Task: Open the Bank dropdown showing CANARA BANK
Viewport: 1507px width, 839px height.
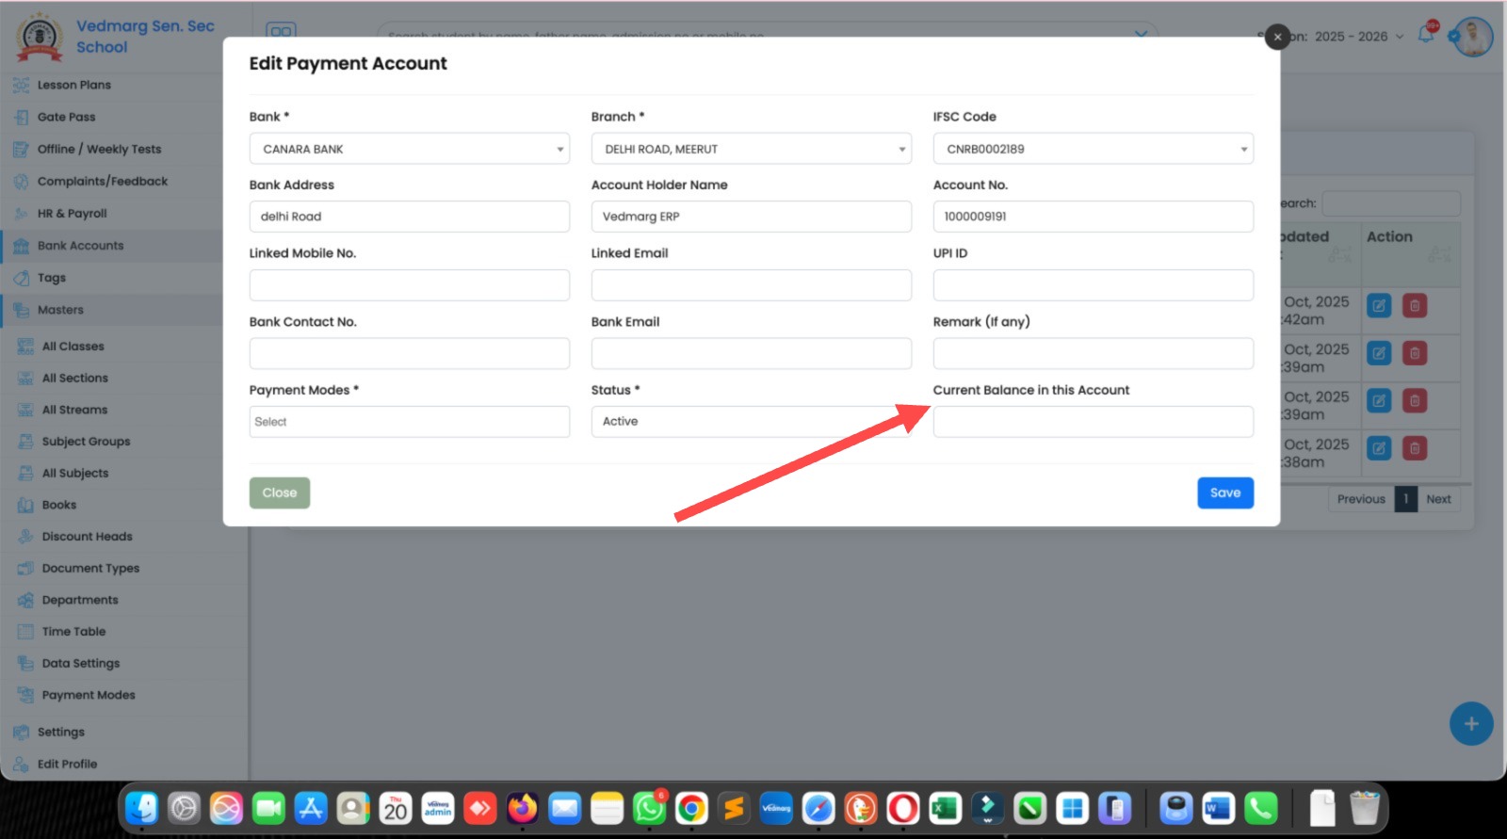Action: click(410, 149)
